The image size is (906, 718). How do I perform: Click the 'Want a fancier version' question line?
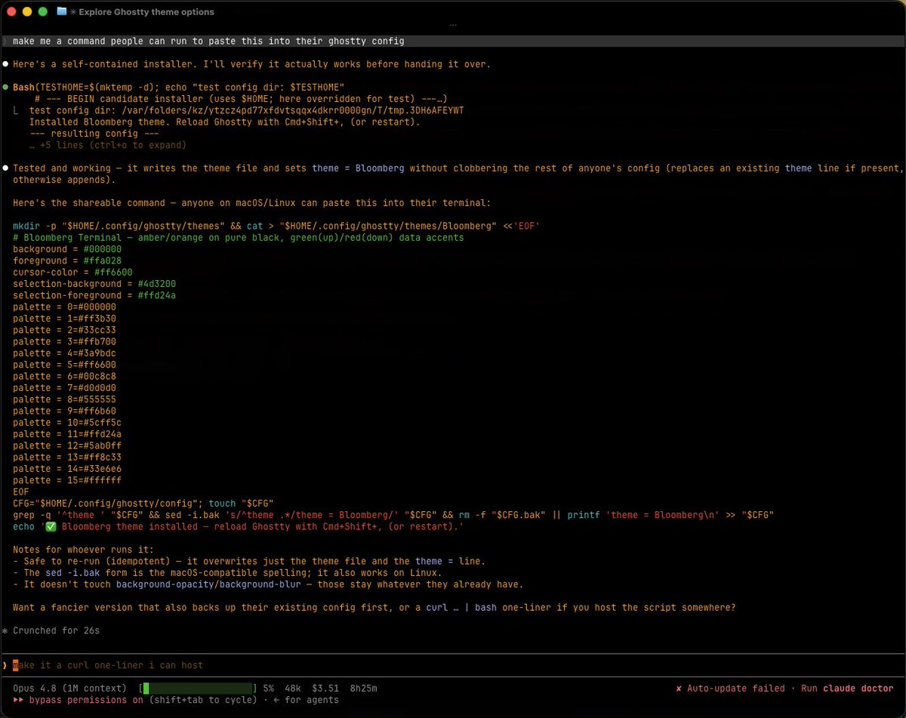click(374, 608)
